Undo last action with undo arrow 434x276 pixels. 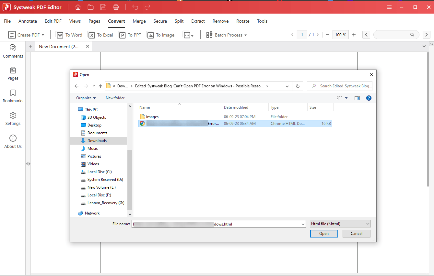click(135, 7)
